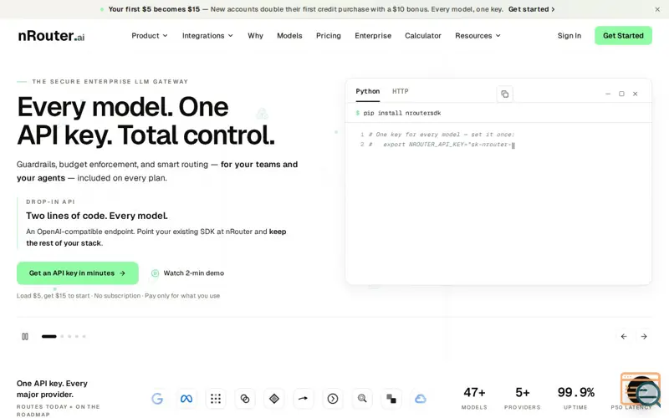
Task: Go to the previous slide arrow
Action: tap(624, 337)
